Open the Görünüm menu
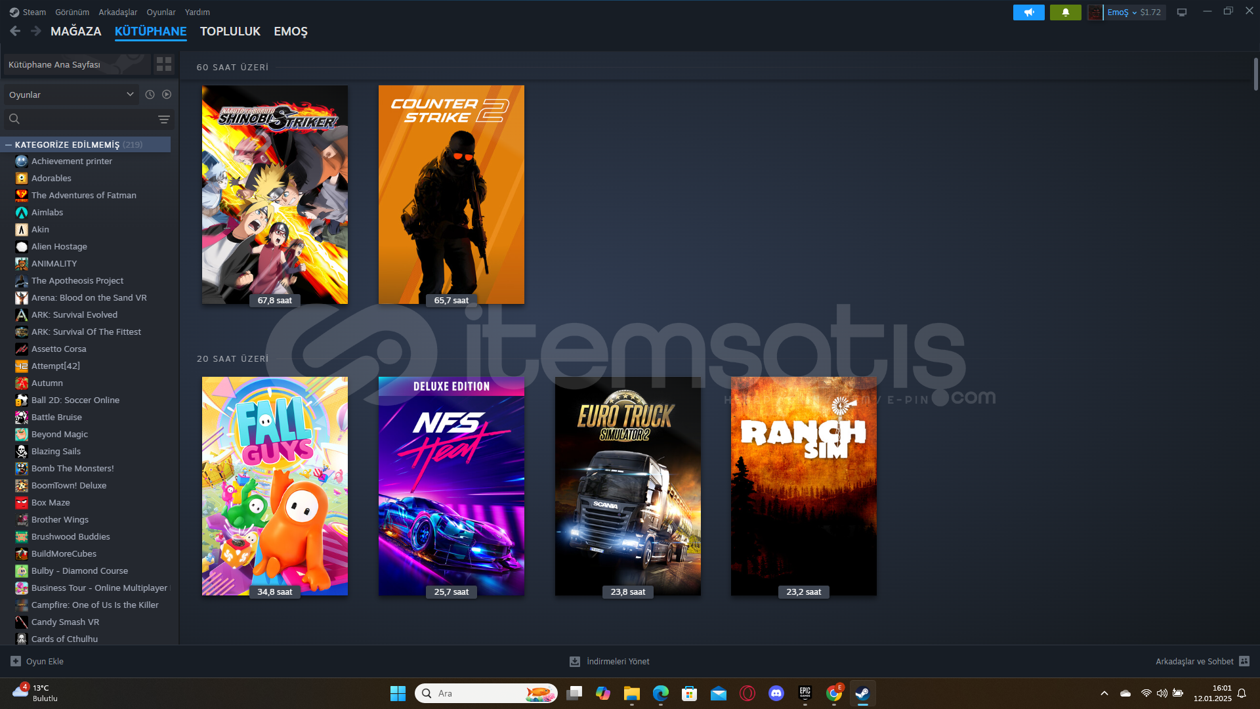The image size is (1260, 709). click(x=72, y=12)
